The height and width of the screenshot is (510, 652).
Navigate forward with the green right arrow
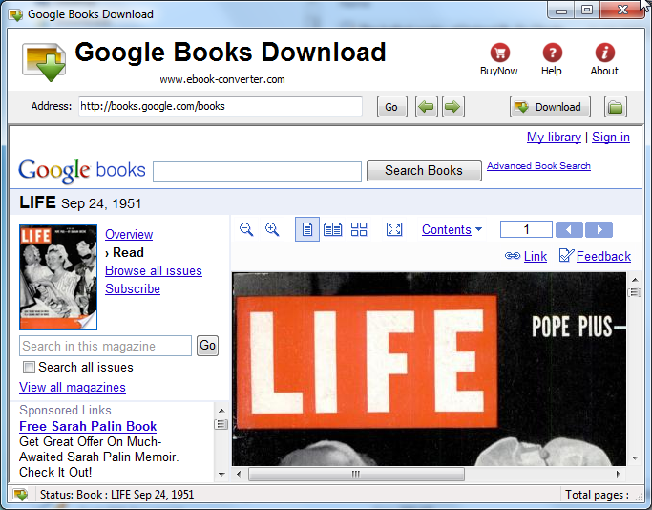click(452, 107)
